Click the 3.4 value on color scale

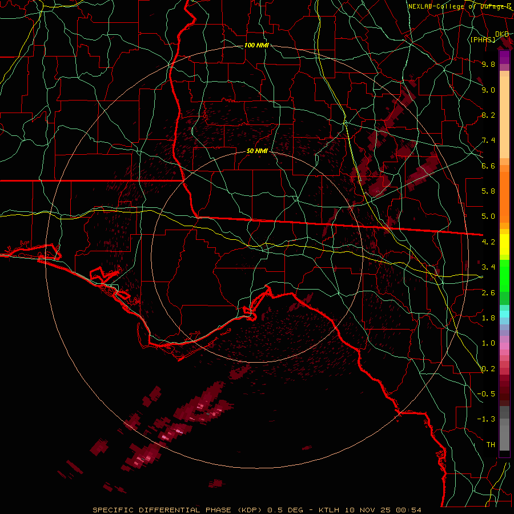tap(488, 267)
